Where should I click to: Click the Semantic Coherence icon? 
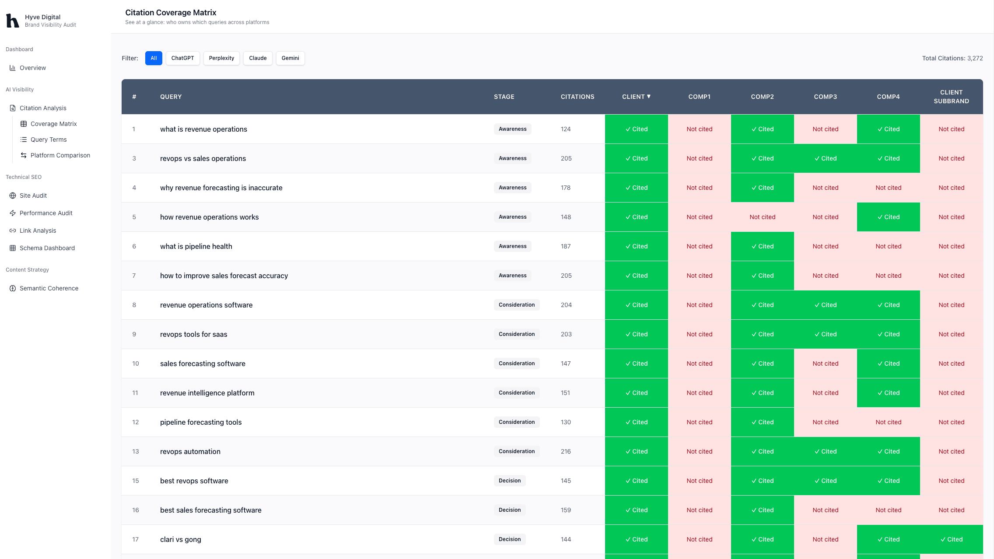13,288
